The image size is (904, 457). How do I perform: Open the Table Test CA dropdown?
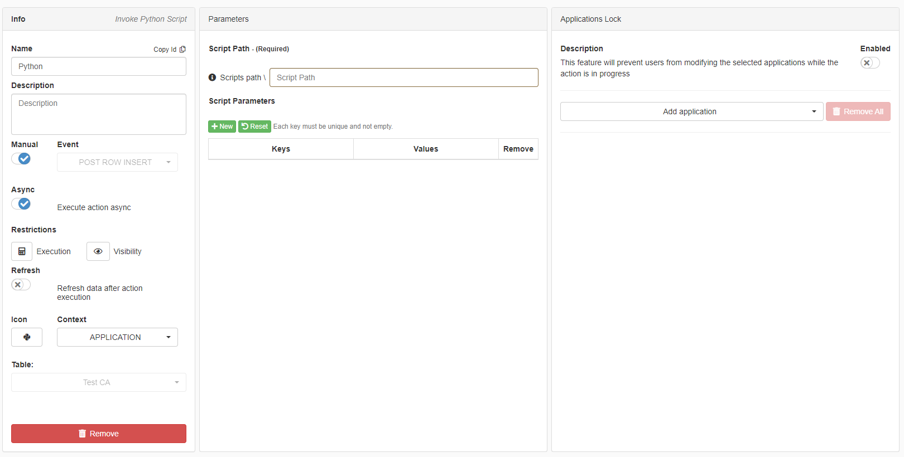(99, 382)
